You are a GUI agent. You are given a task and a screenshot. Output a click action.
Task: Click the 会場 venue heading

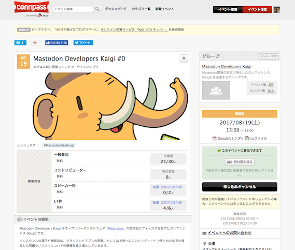point(212,244)
